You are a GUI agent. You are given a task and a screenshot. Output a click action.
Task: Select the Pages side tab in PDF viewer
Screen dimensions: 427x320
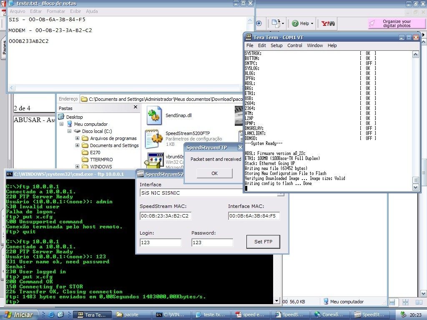4,47
